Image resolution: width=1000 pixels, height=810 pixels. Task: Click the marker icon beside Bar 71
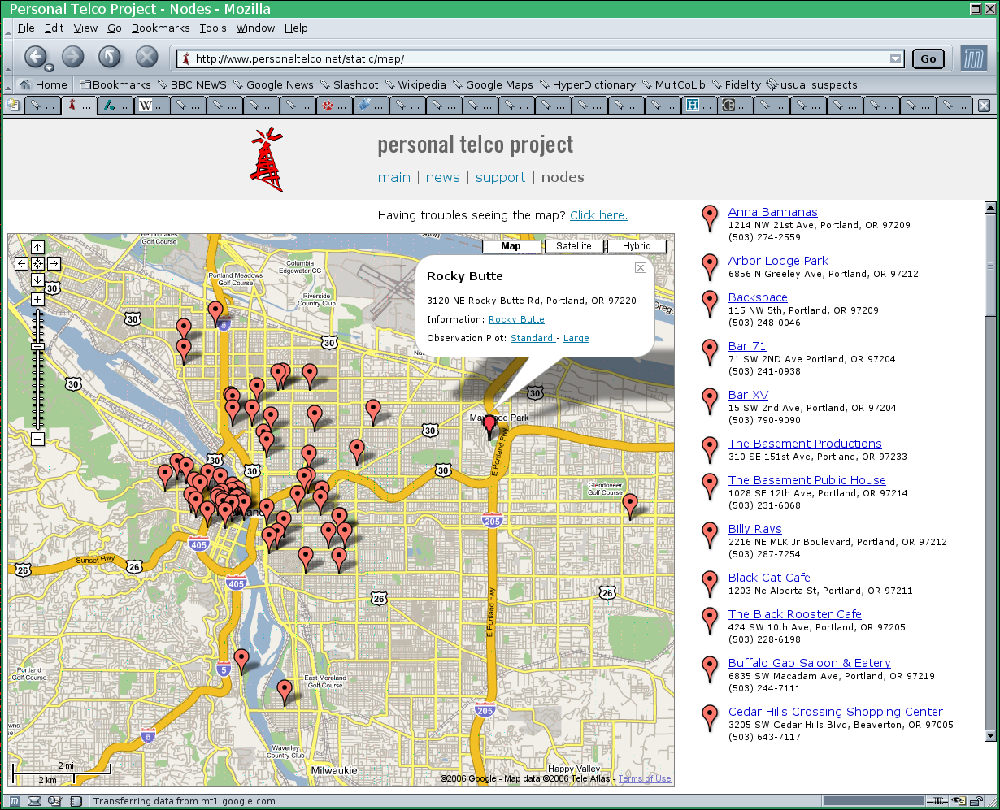710,353
